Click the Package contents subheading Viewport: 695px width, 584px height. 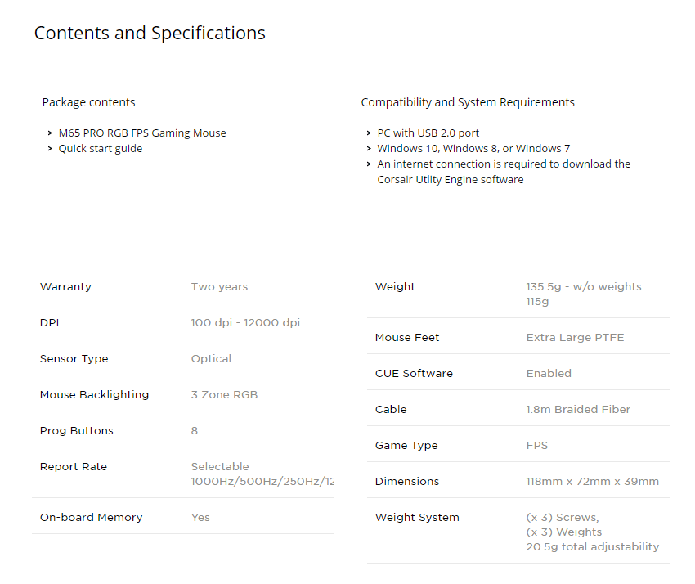[88, 103]
